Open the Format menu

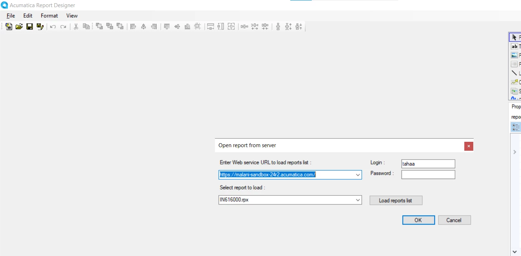pos(49,16)
